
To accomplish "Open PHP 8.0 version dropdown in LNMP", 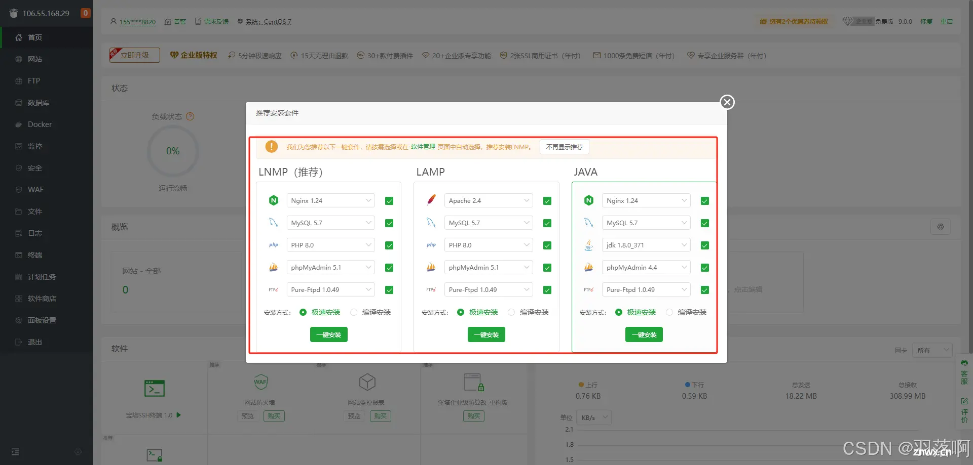I will tap(330, 245).
